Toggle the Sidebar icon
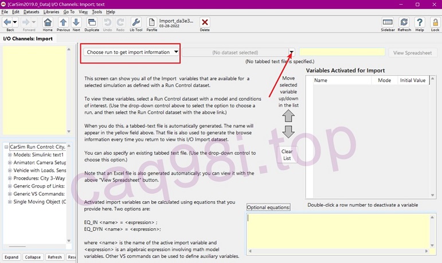Screen dimensions: 442x263 [x=388, y=22]
